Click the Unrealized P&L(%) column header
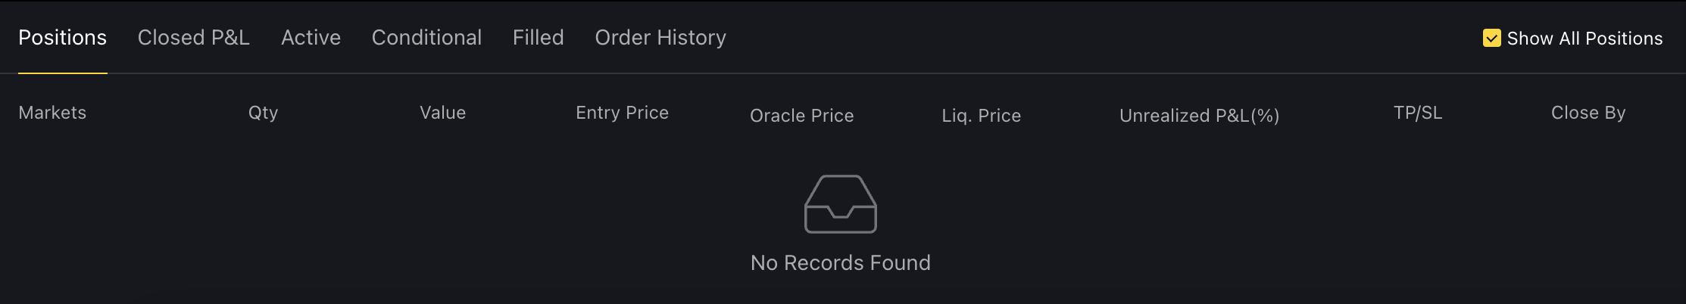 [1199, 116]
